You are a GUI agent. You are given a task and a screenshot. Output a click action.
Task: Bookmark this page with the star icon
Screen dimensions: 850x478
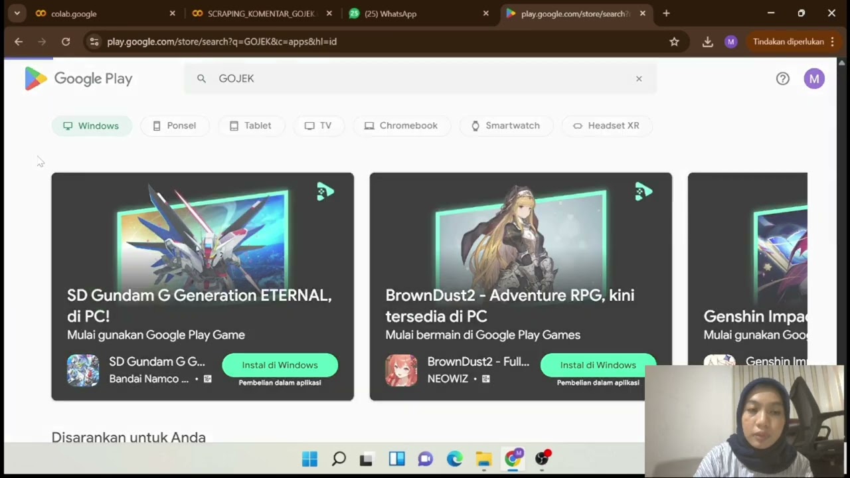[674, 42]
